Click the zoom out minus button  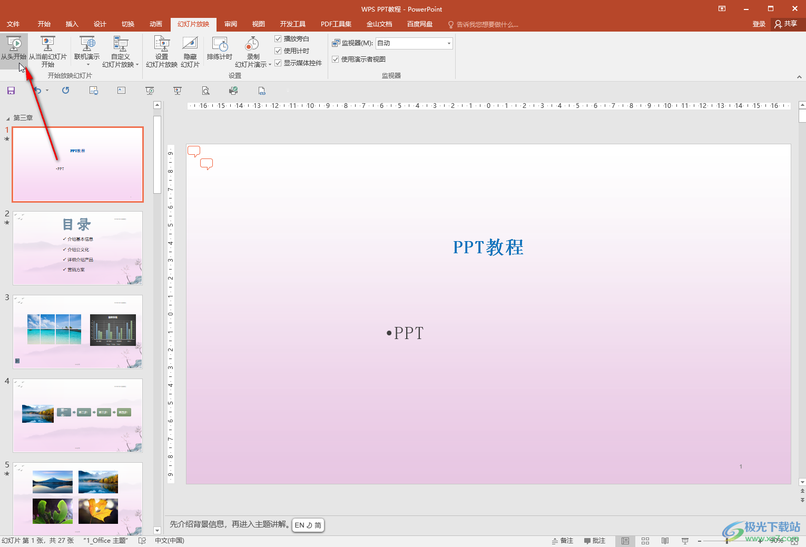699,541
